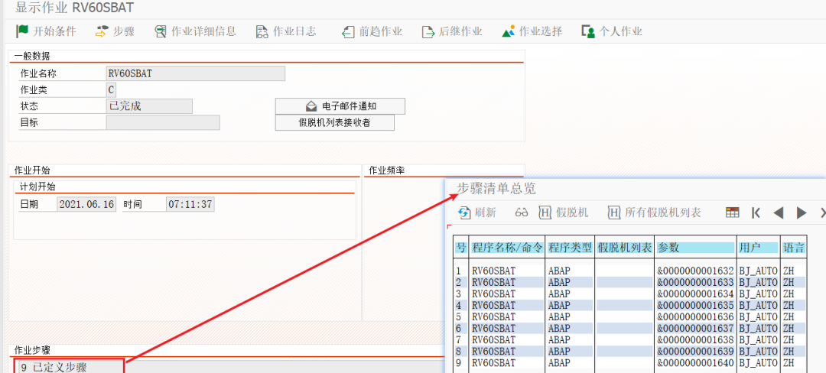The image size is (826, 373).
Task: Click the glasses display icon in step list
Action: coord(522,212)
